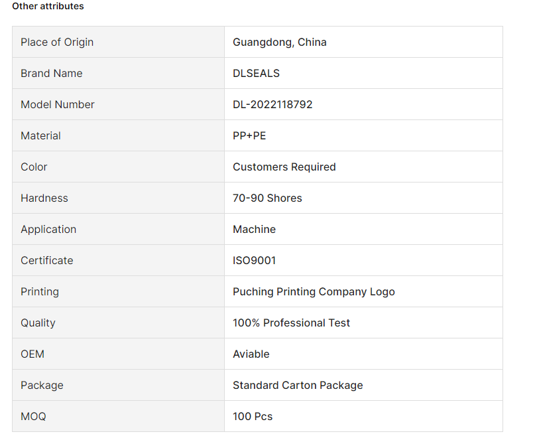Screen dimensions: 533x440
Task: Click the PP+PE material value
Action: [x=249, y=135]
